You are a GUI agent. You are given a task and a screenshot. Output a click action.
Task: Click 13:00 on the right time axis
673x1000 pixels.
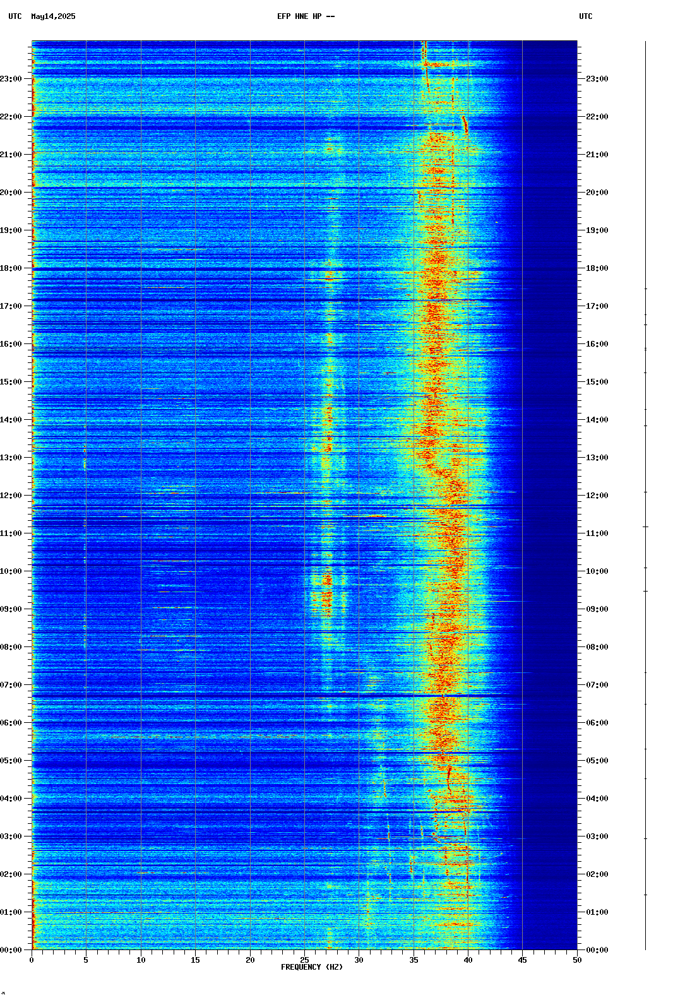click(x=597, y=458)
